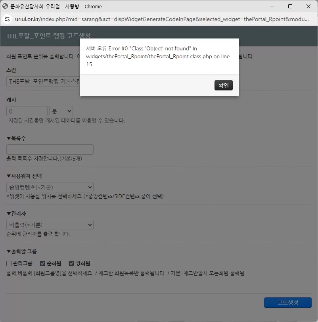Click the 목록수 text input field
The width and height of the screenshot is (318, 322).
[50, 149]
